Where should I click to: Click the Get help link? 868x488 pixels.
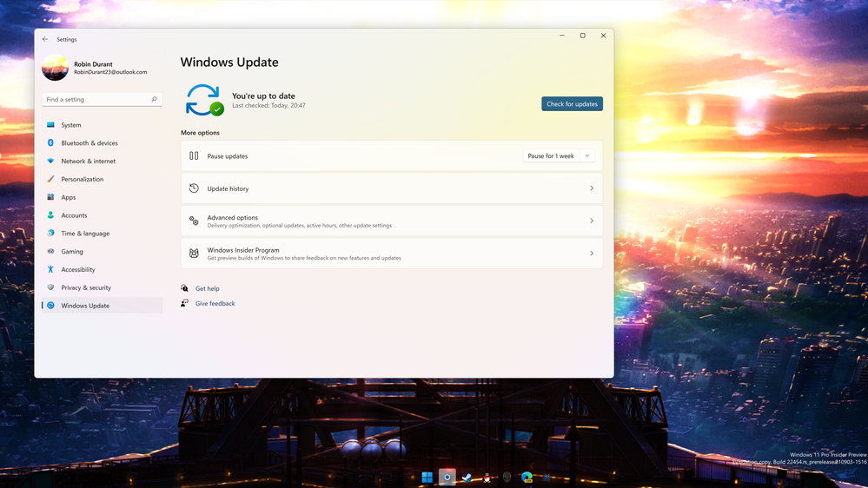[208, 288]
